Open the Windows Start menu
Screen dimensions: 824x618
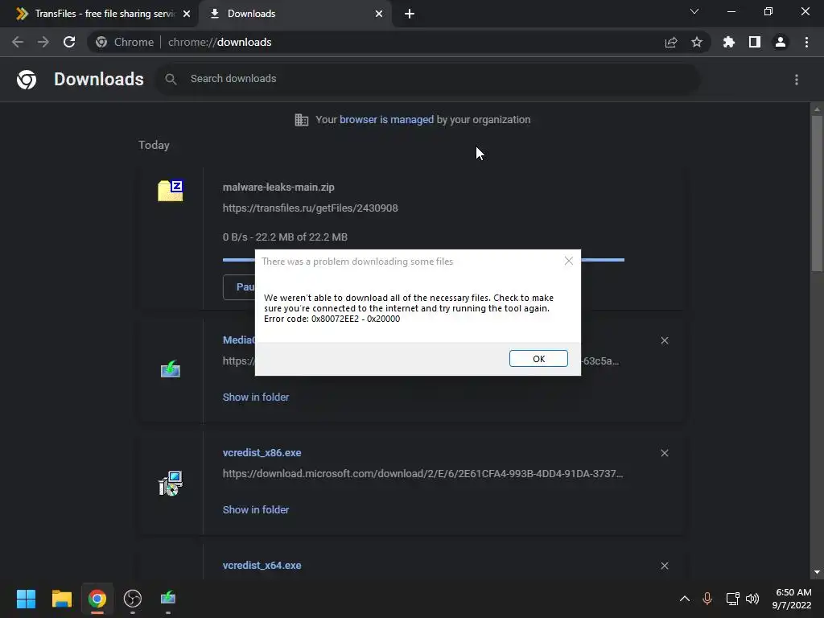point(26,599)
